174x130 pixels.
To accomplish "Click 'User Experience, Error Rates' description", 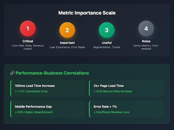I will tap(67, 47).
